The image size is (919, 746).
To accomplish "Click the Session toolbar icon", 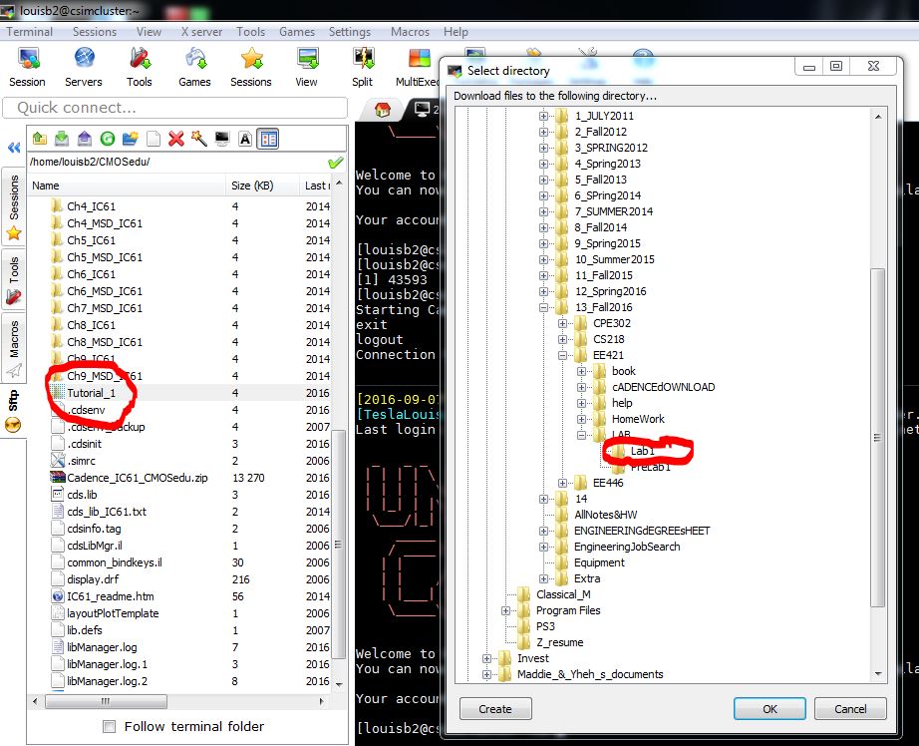I will 27,66.
